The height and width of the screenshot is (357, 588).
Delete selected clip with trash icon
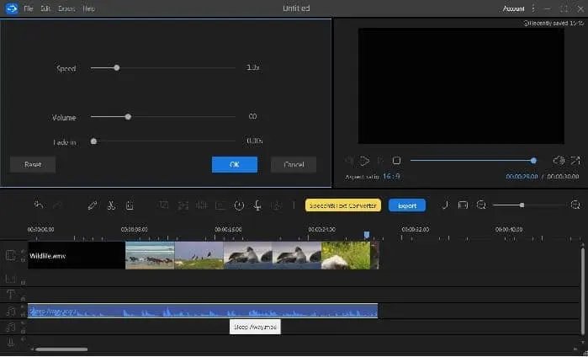130,205
